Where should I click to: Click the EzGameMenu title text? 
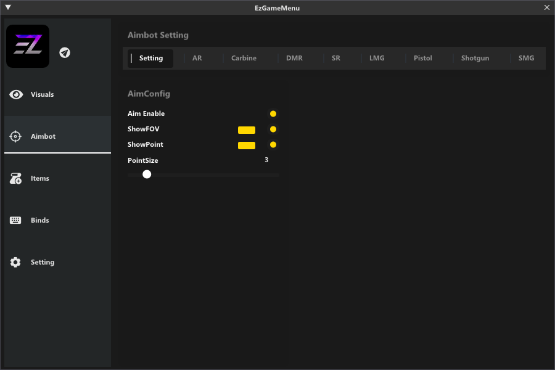coord(277,8)
